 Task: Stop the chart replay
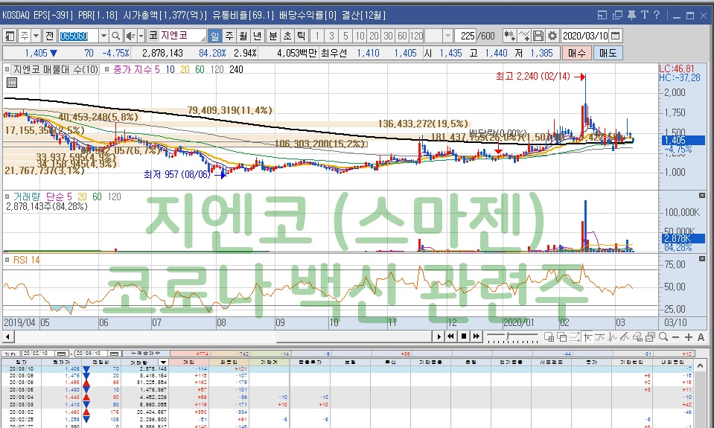point(464,336)
